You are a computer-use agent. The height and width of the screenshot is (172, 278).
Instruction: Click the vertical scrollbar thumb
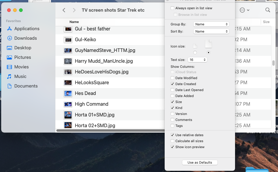274,63
